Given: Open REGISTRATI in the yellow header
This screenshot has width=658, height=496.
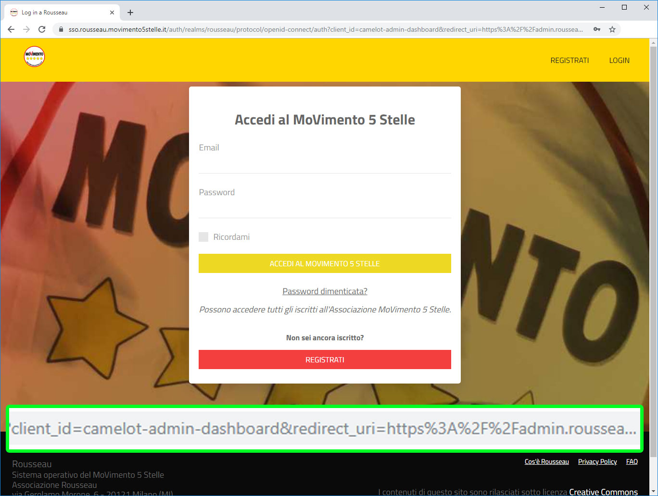Looking at the screenshot, I should click(569, 61).
